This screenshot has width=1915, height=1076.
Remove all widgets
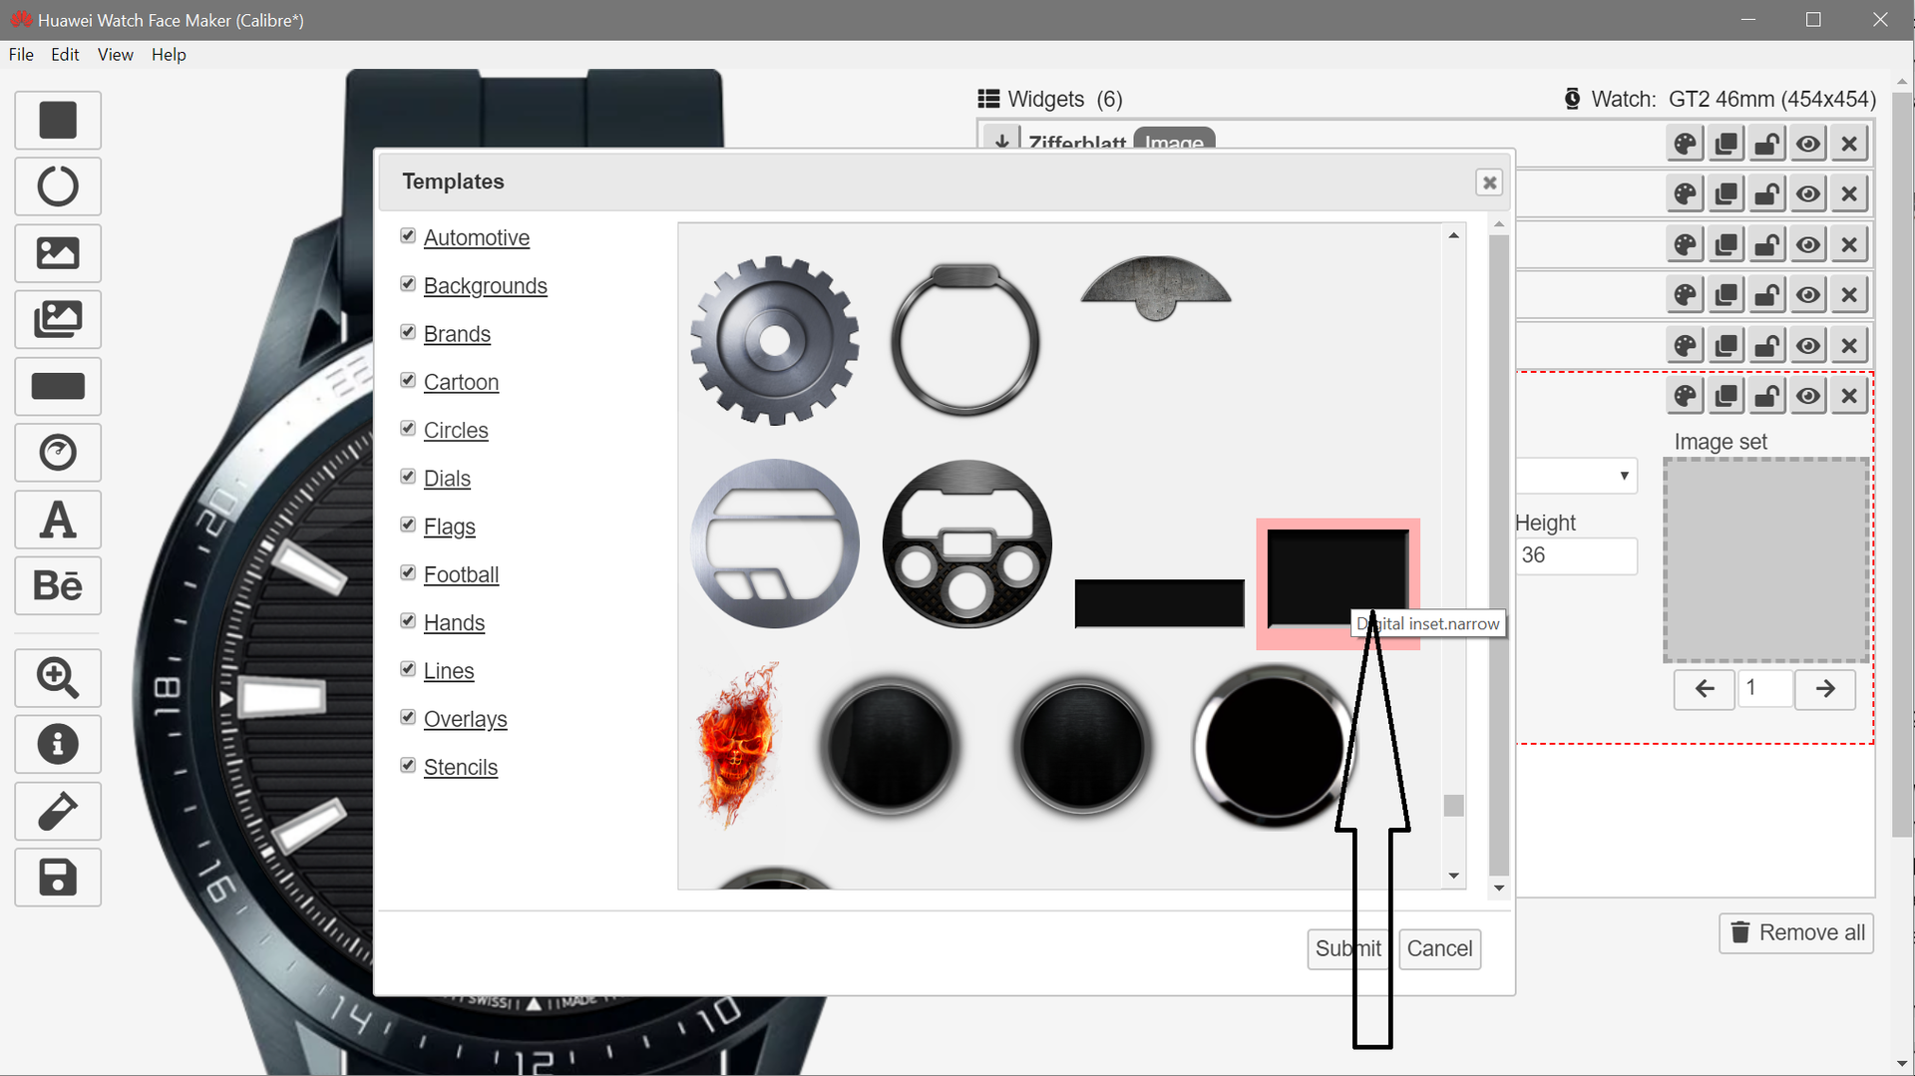click(1796, 932)
